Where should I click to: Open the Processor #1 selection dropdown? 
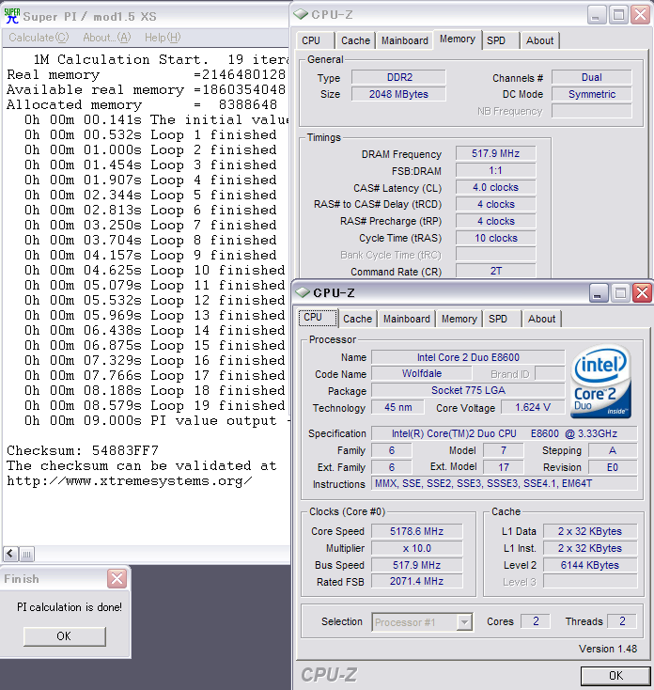click(463, 622)
